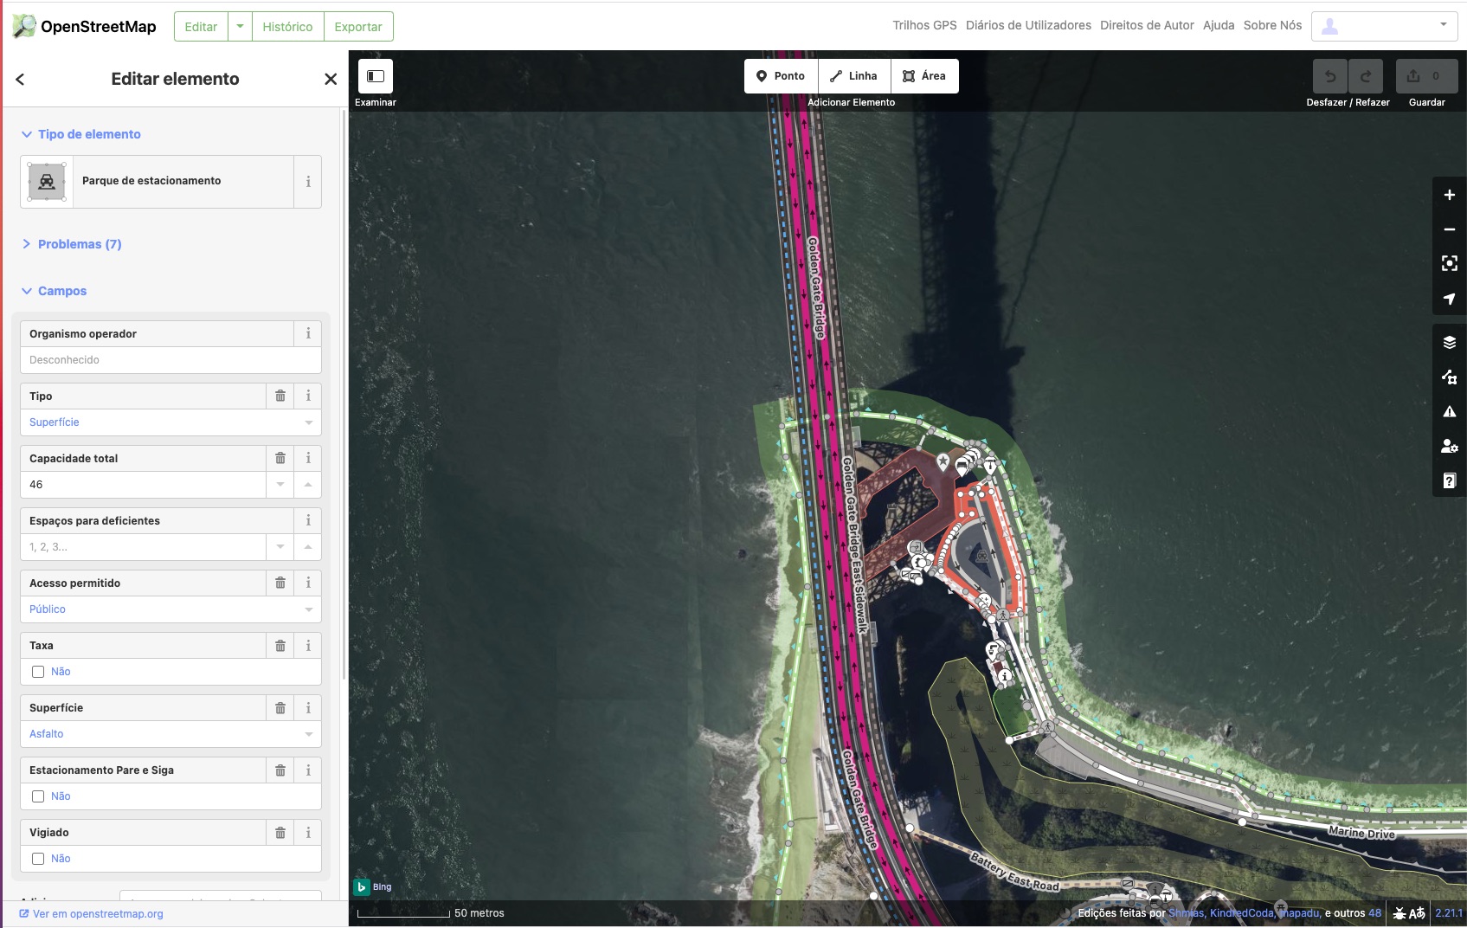Show info for Espaços para deficientes field

click(x=308, y=520)
